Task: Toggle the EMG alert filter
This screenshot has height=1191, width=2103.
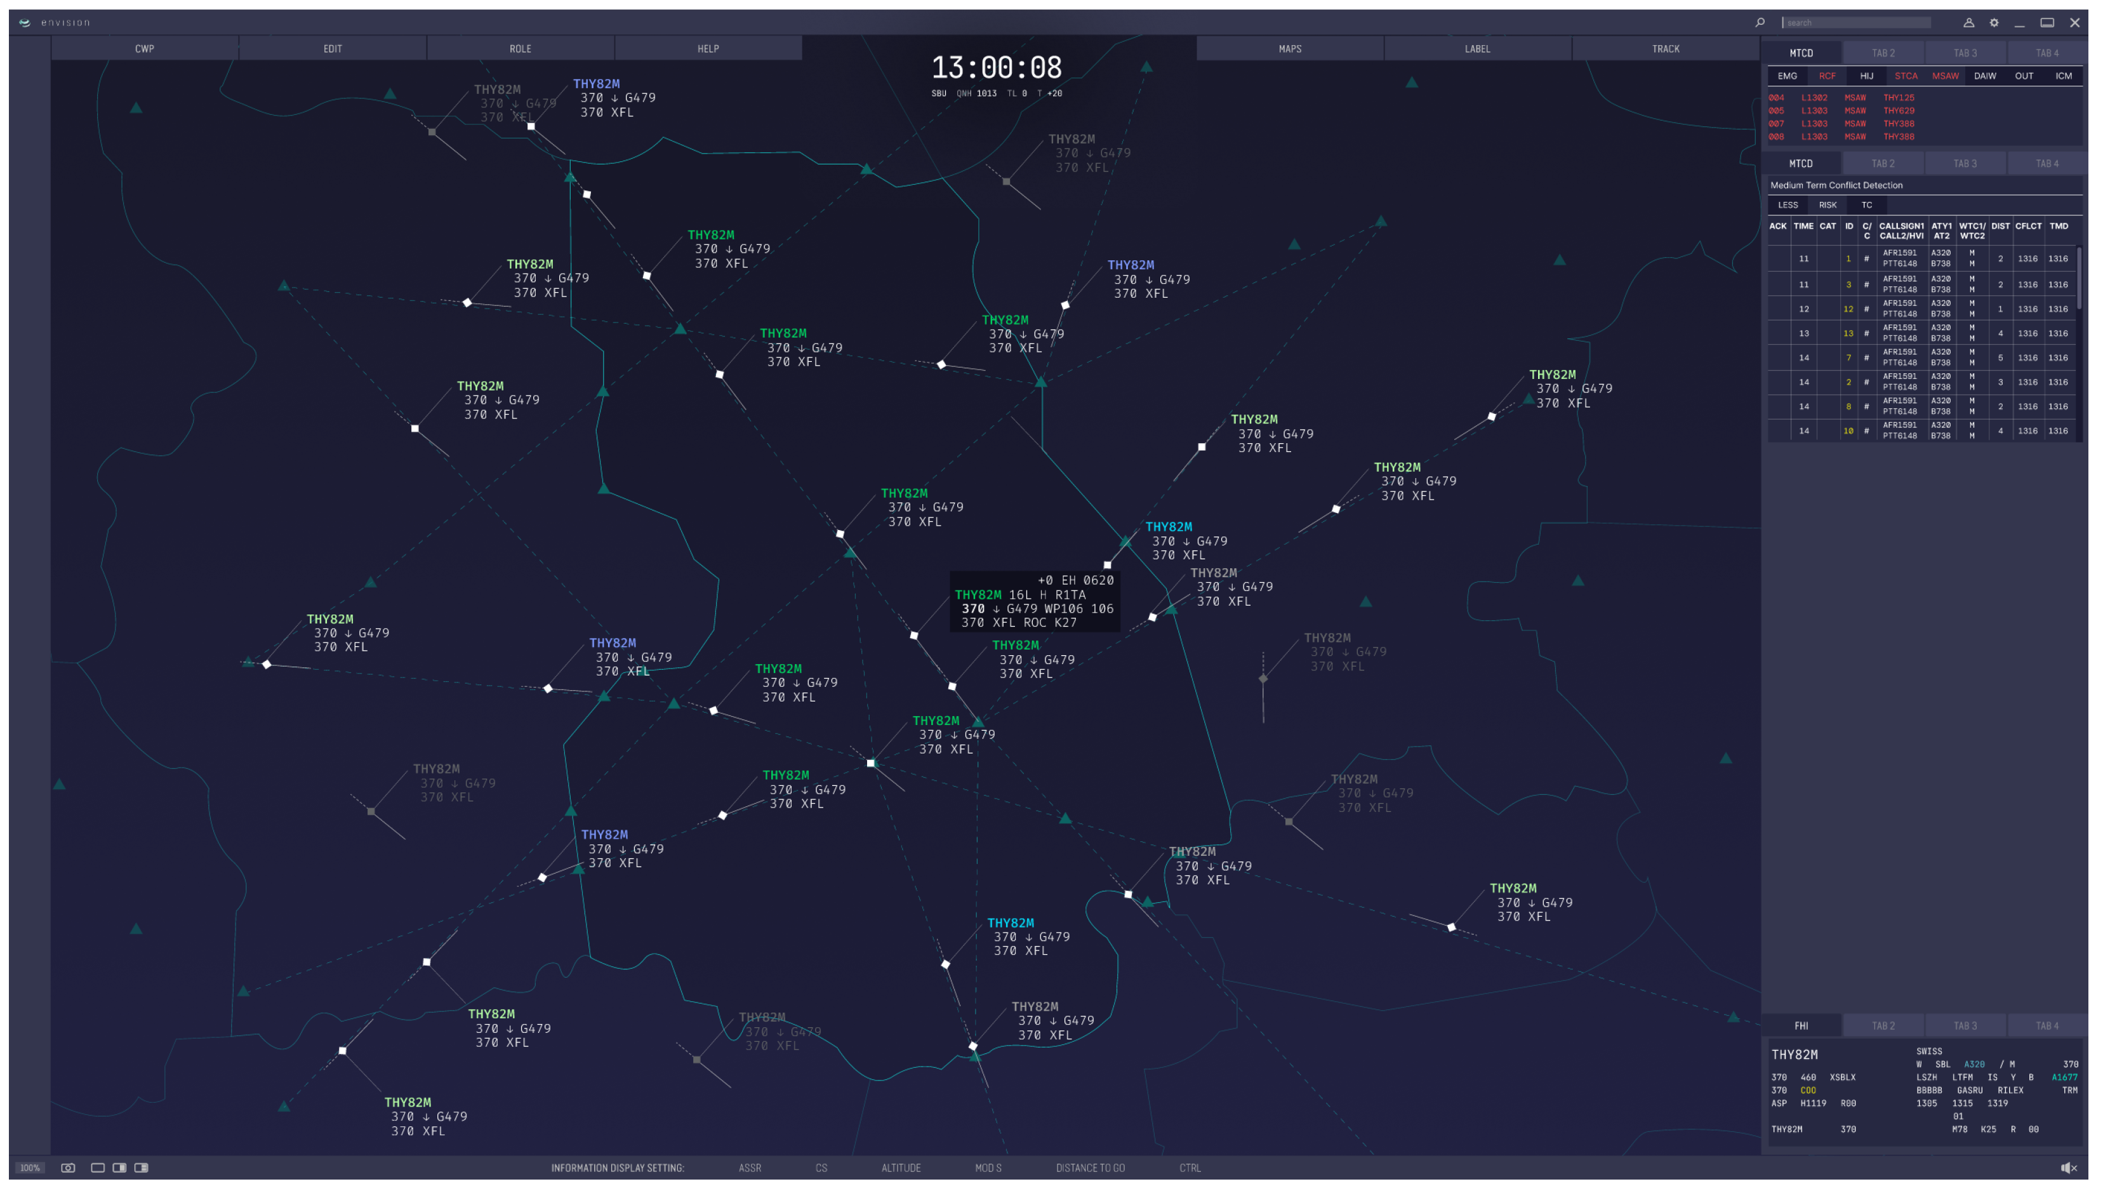Action: 1788,76
